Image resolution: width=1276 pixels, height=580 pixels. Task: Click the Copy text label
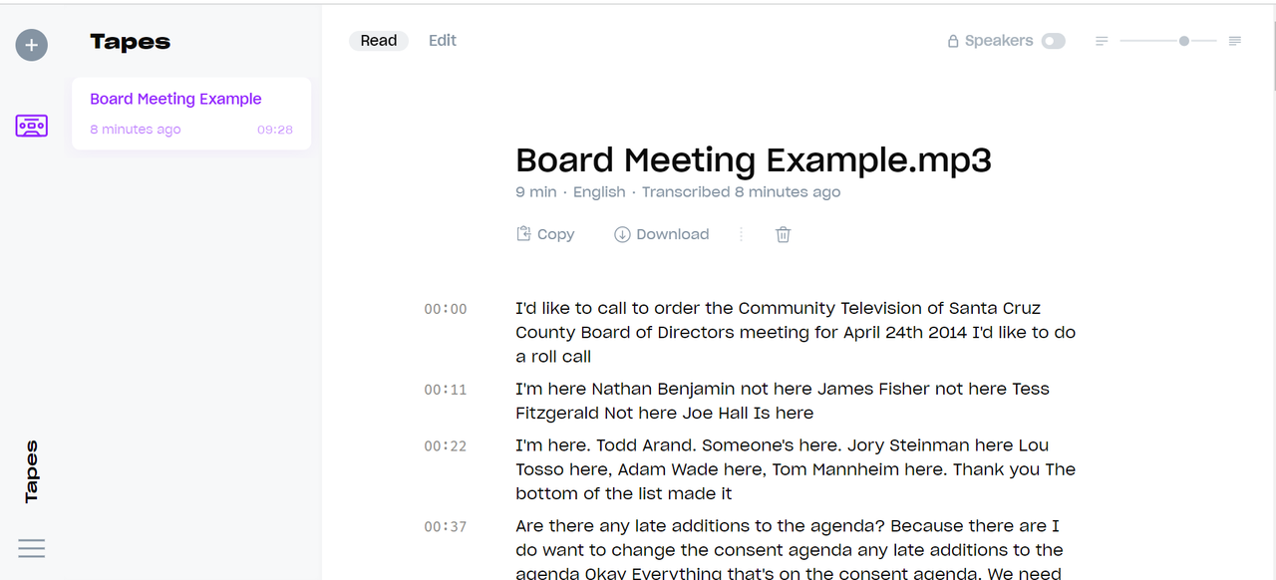pyautogui.click(x=555, y=234)
